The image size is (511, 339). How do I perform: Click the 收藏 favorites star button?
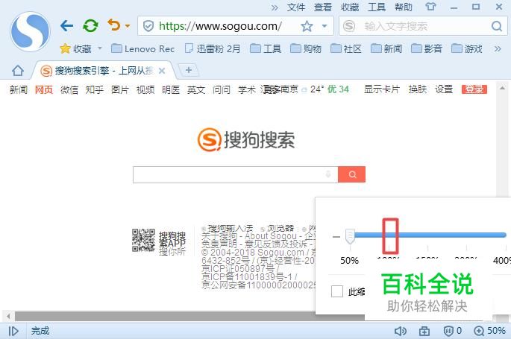tap(75, 48)
